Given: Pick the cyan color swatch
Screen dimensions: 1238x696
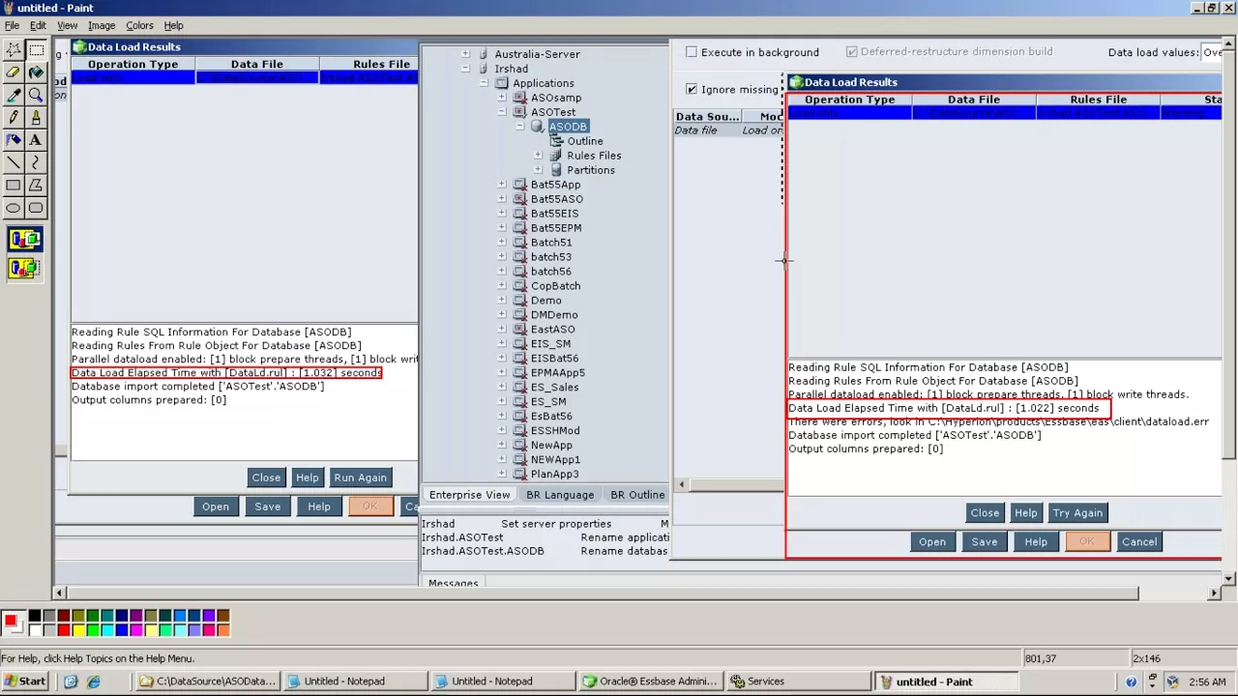Looking at the screenshot, I should (107, 630).
